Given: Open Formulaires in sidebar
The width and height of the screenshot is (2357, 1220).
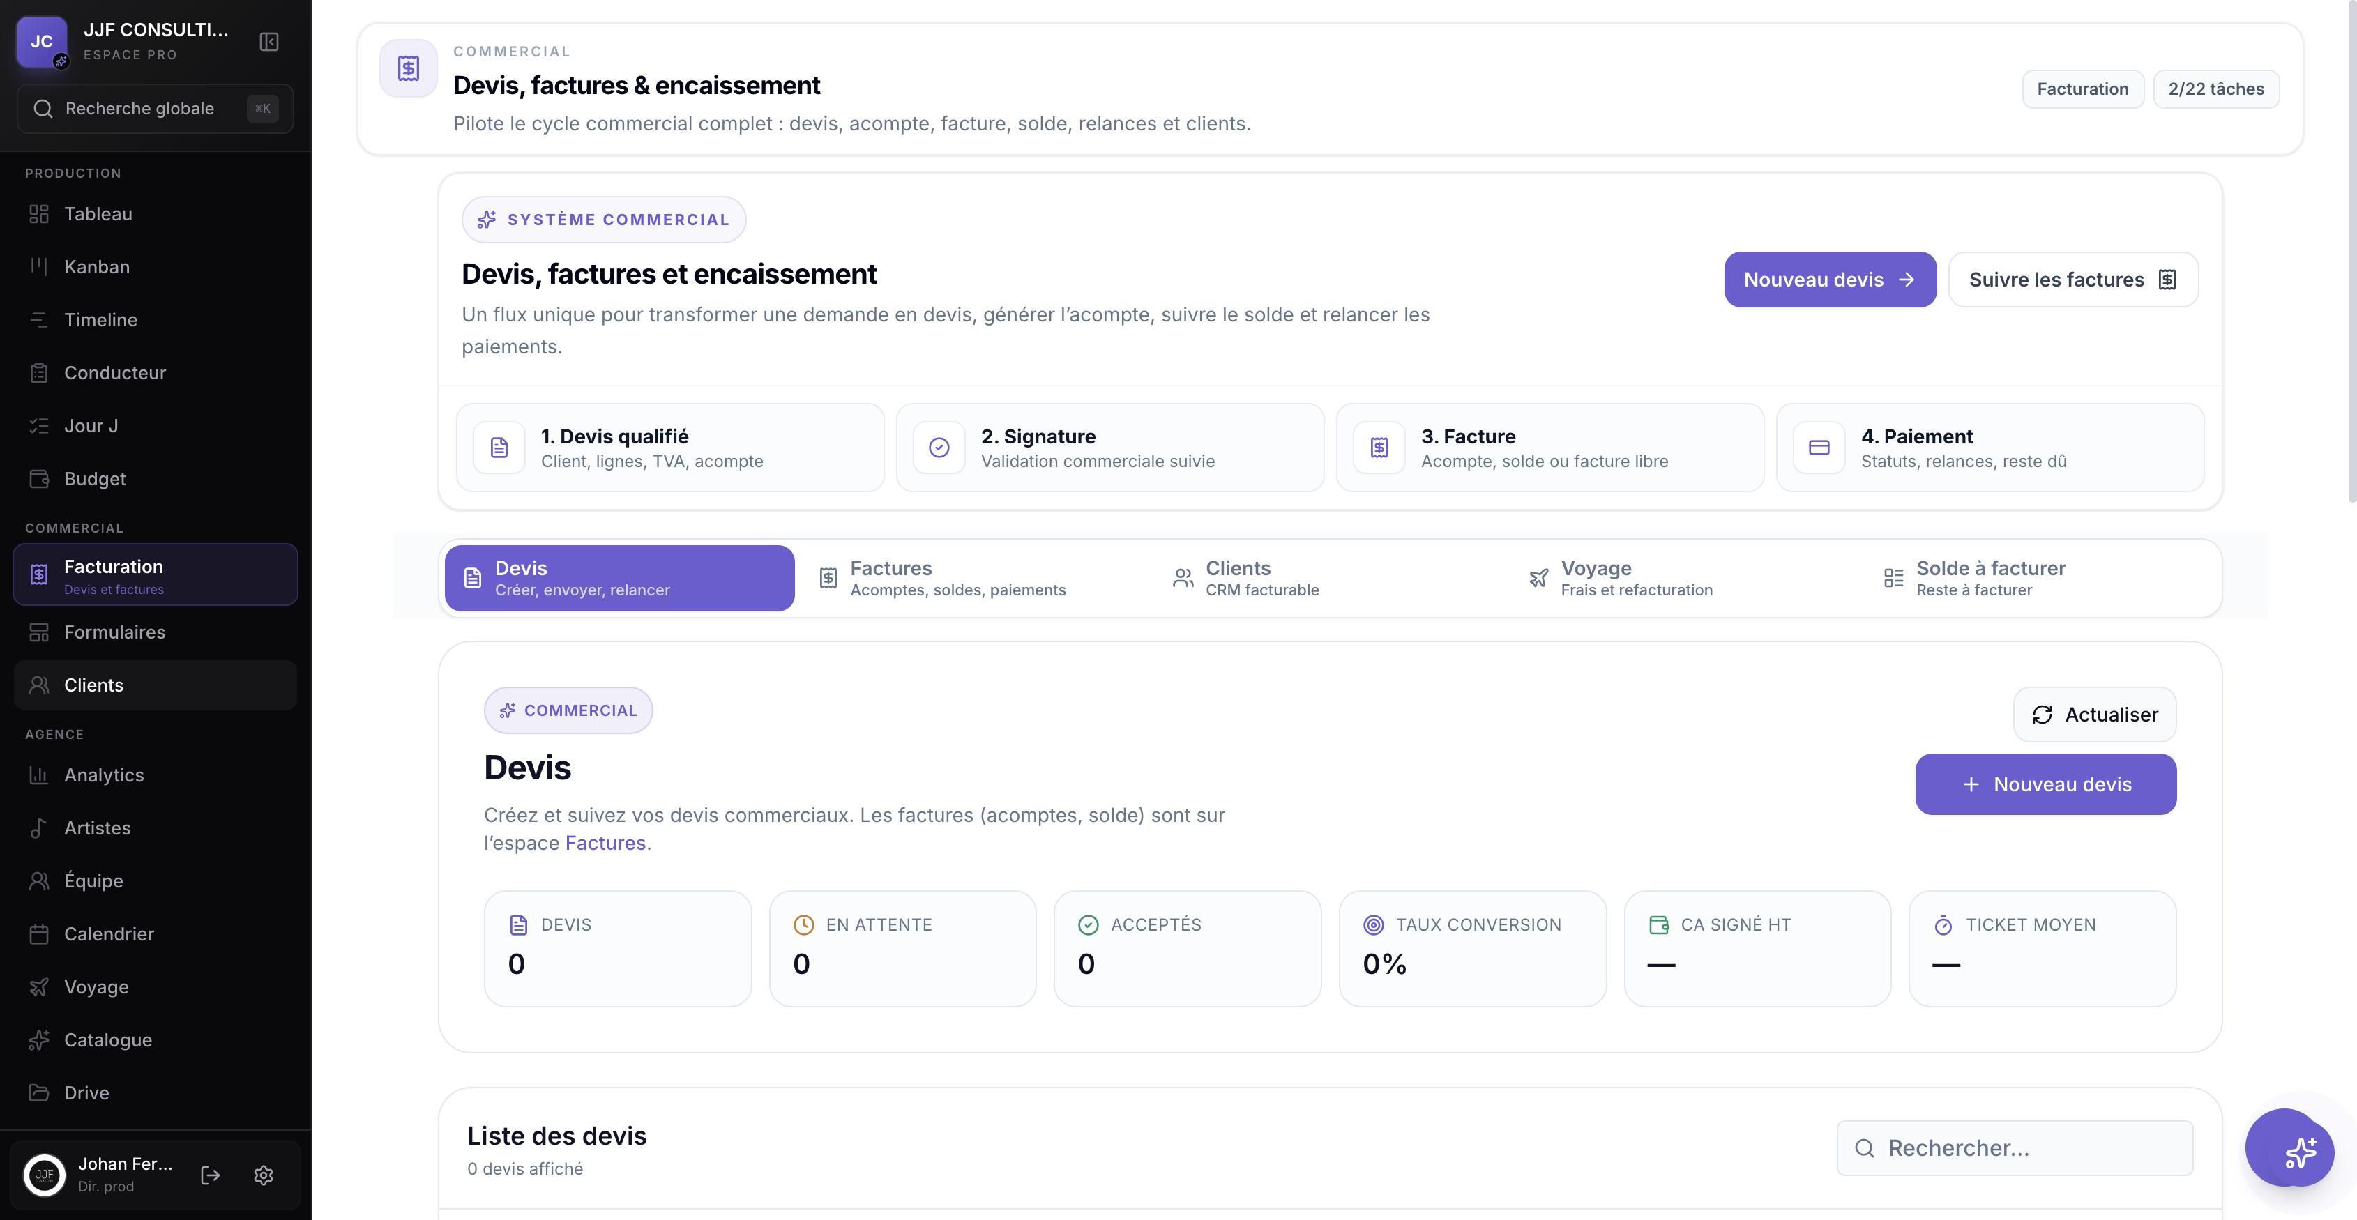Looking at the screenshot, I should click(156, 633).
